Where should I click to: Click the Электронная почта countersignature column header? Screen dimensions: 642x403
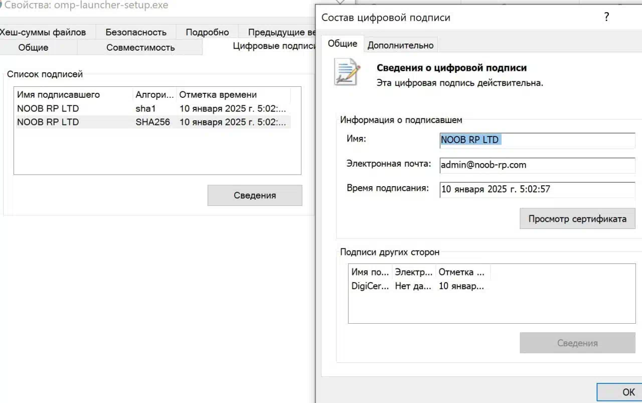414,272
